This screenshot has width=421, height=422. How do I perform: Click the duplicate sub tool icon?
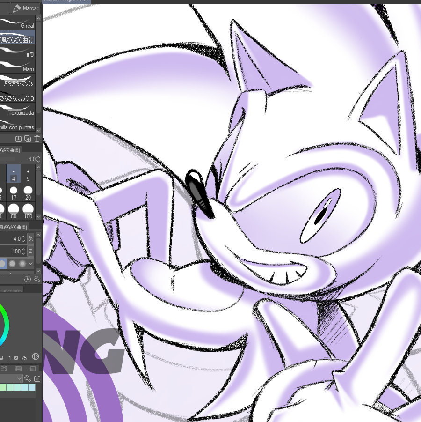(x=28, y=139)
